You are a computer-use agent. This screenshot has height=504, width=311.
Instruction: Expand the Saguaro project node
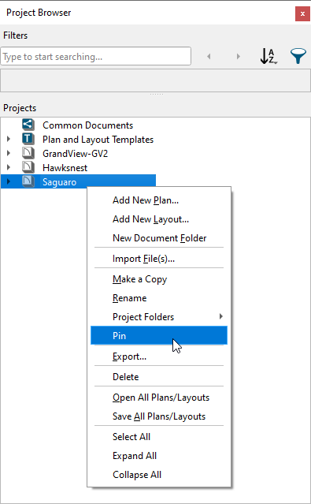click(x=9, y=181)
